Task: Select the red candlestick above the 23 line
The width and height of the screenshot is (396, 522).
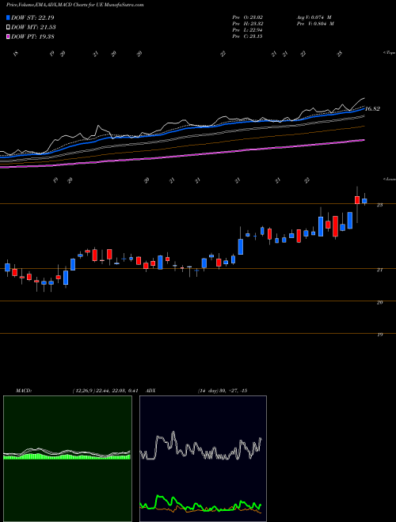Action: pos(357,200)
